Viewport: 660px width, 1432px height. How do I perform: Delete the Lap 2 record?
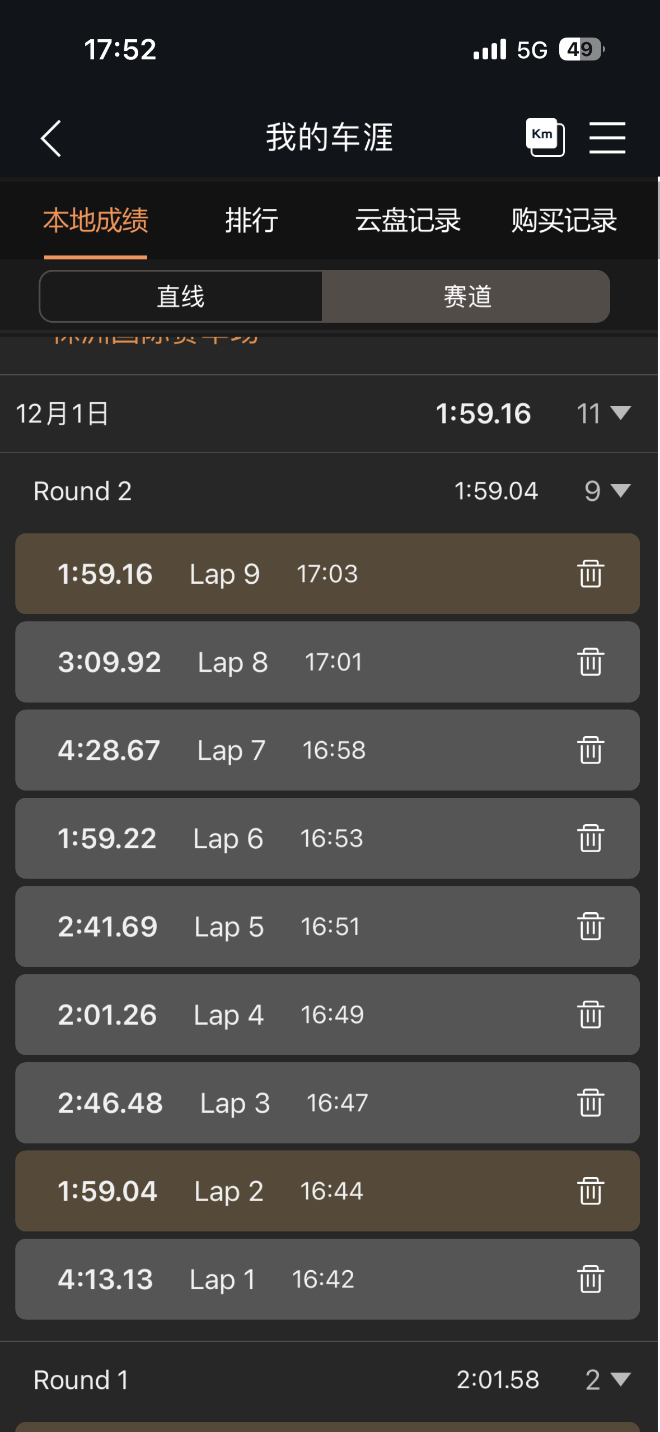coord(590,1191)
